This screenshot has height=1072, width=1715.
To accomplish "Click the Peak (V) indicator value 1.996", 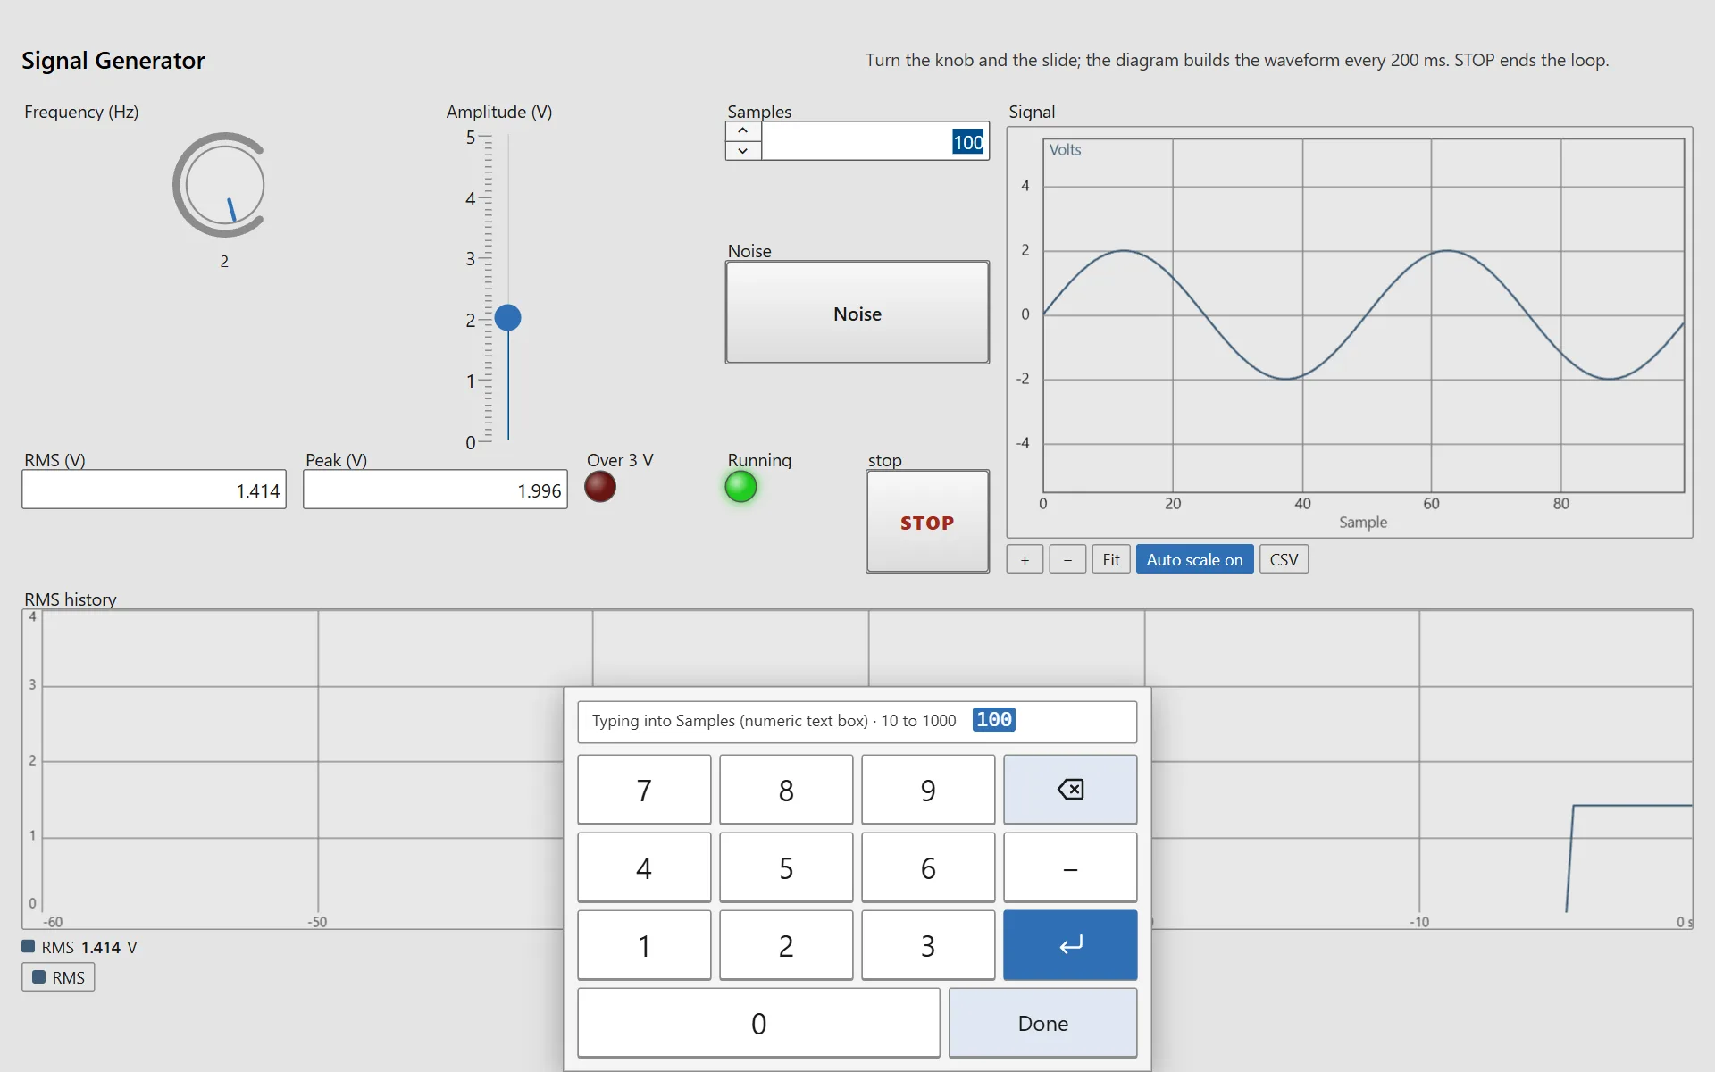I will click(435, 490).
